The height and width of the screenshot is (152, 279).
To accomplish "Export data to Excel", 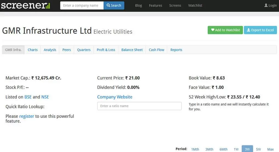I will pos(260,30).
